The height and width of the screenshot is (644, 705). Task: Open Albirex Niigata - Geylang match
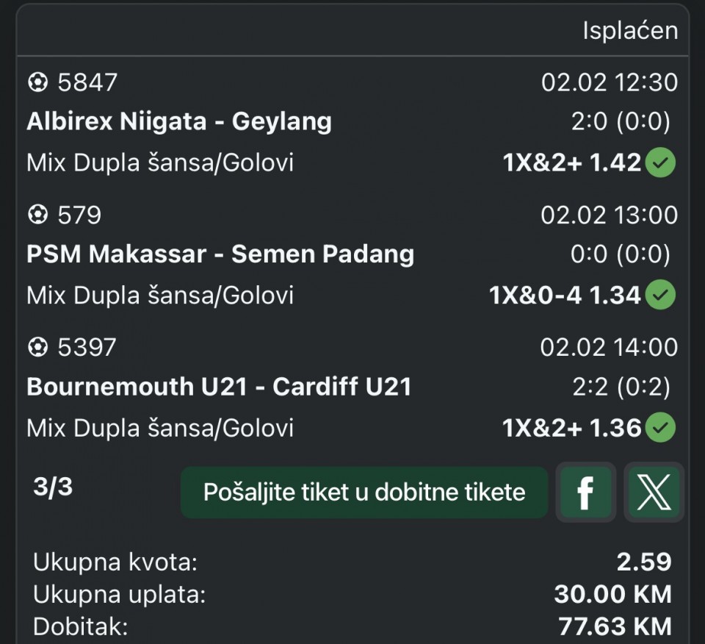pos(179,121)
